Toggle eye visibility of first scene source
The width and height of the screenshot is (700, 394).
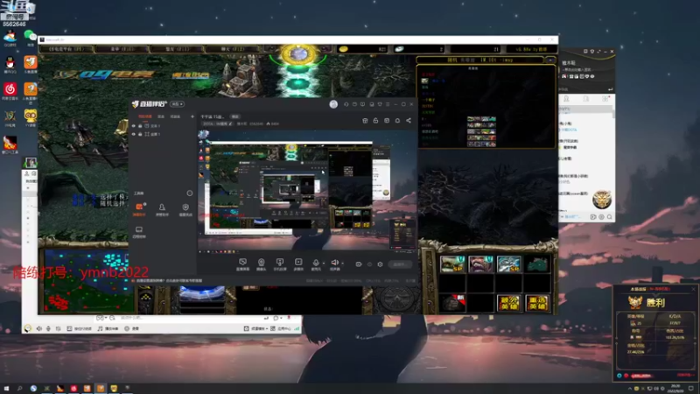coord(134,126)
